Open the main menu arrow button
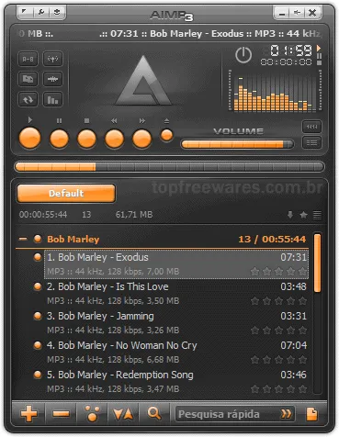339x437 pixels. pyautogui.click(x=25, y=12)
